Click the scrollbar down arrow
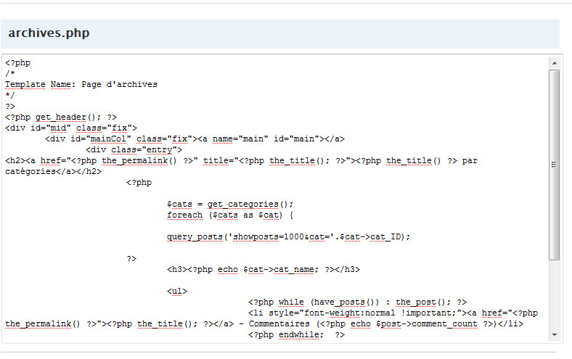 pyautogui.click(x=555, y=334)
